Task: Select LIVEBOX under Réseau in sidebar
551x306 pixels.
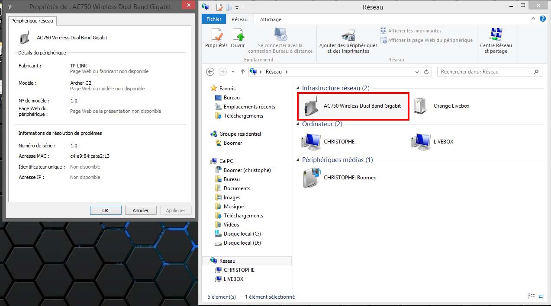Action: point(229,279)
